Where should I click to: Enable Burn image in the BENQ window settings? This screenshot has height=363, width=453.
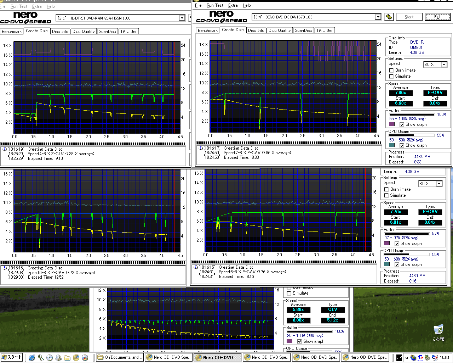[x=391, y=70]
